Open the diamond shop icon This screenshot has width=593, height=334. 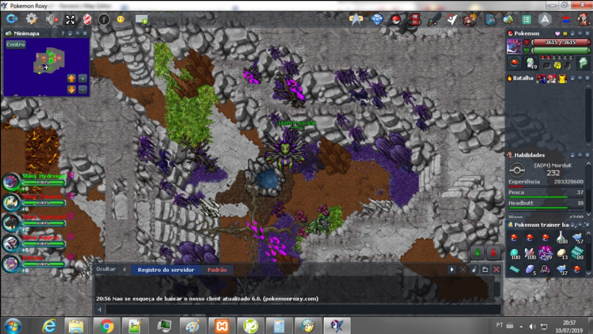point(377,19)
